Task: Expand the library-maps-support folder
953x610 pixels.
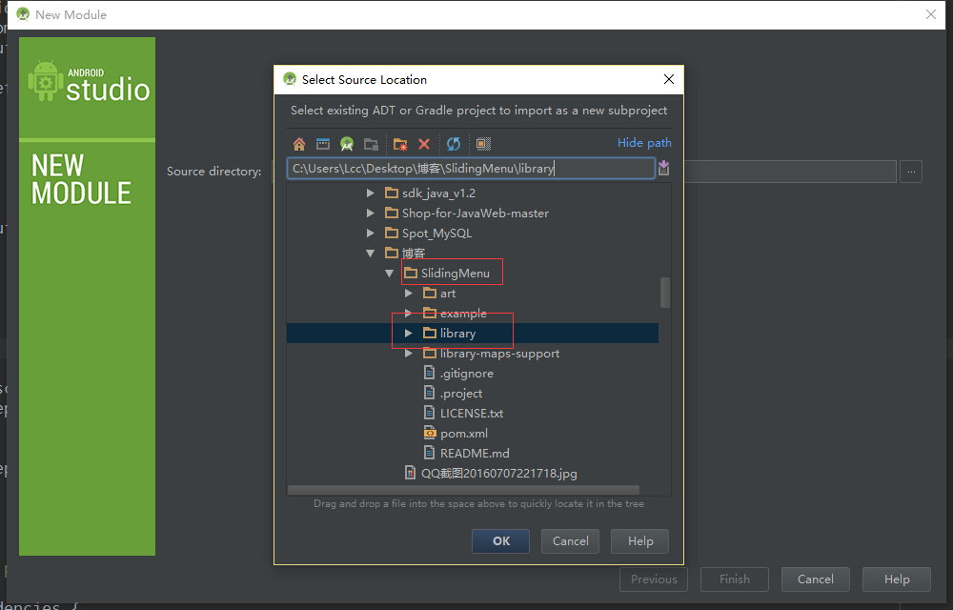Action: pyautogui.click(x=409, y=354)
